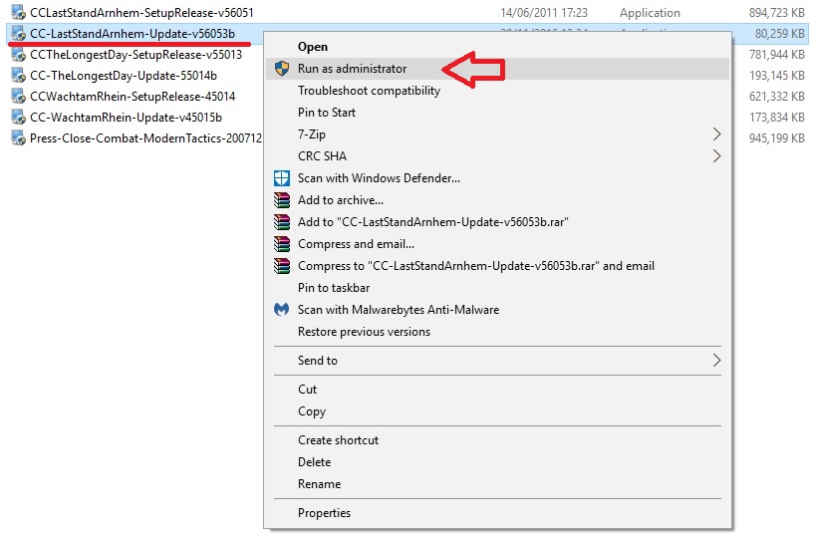
Task: Select file name CC-WachtamRhein-Update-v45015b
Action: (126, 118)
